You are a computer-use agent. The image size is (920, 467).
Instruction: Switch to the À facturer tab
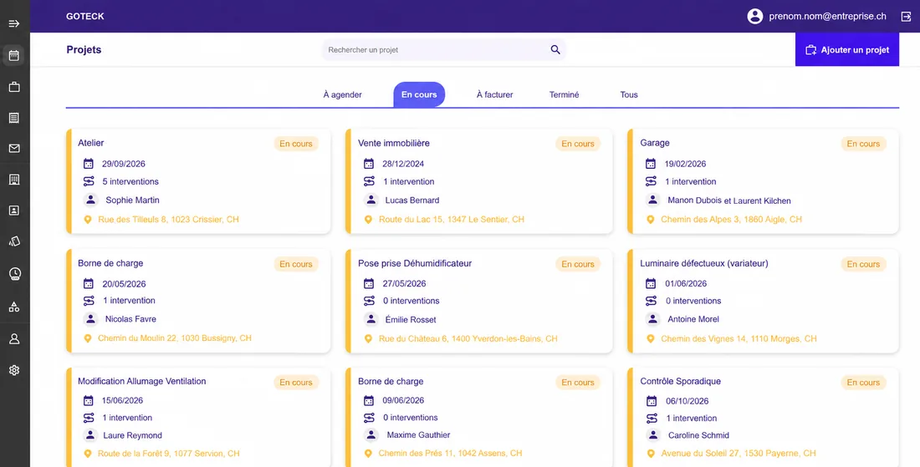[x=494, y=95]
